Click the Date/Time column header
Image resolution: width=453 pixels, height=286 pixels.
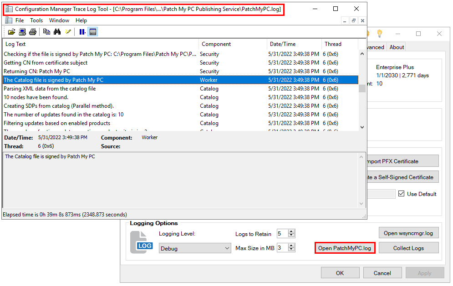pyautogui.click(x=294, y=44)
